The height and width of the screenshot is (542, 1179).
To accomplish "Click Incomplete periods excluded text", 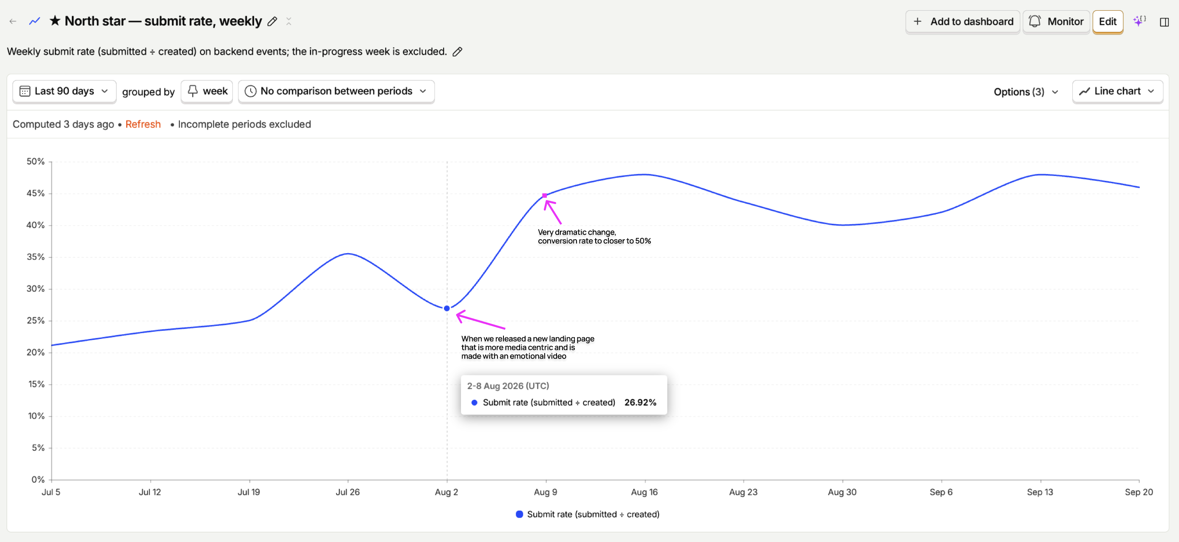I will pos(244,124).
